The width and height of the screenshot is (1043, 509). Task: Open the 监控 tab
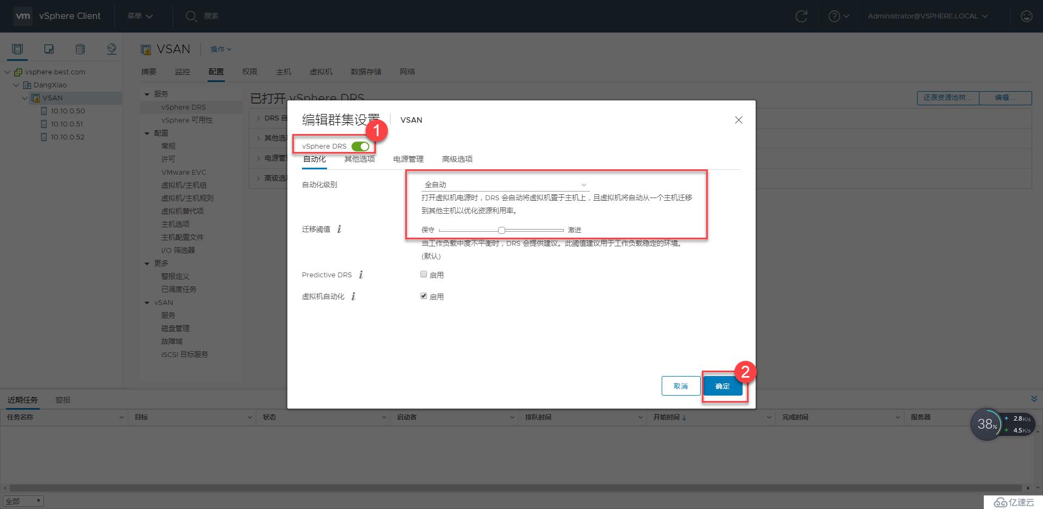(x=183, y=72)
